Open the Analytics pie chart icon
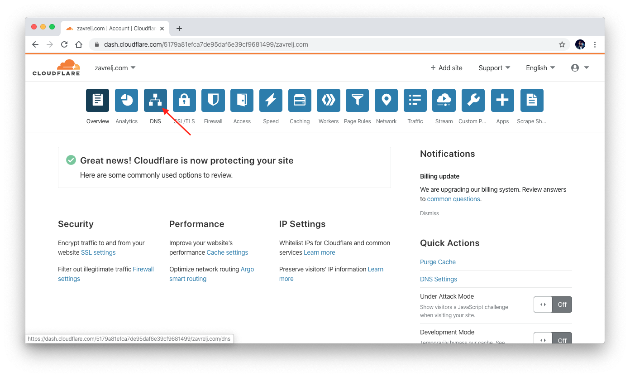Screen dimensions: 630x377 [x=126, y=100]
